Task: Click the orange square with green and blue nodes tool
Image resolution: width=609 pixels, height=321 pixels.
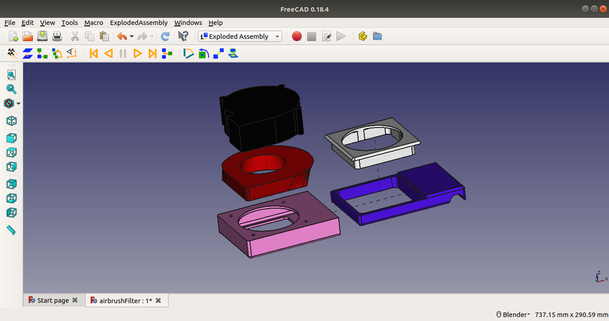Action: coord(57,53)
